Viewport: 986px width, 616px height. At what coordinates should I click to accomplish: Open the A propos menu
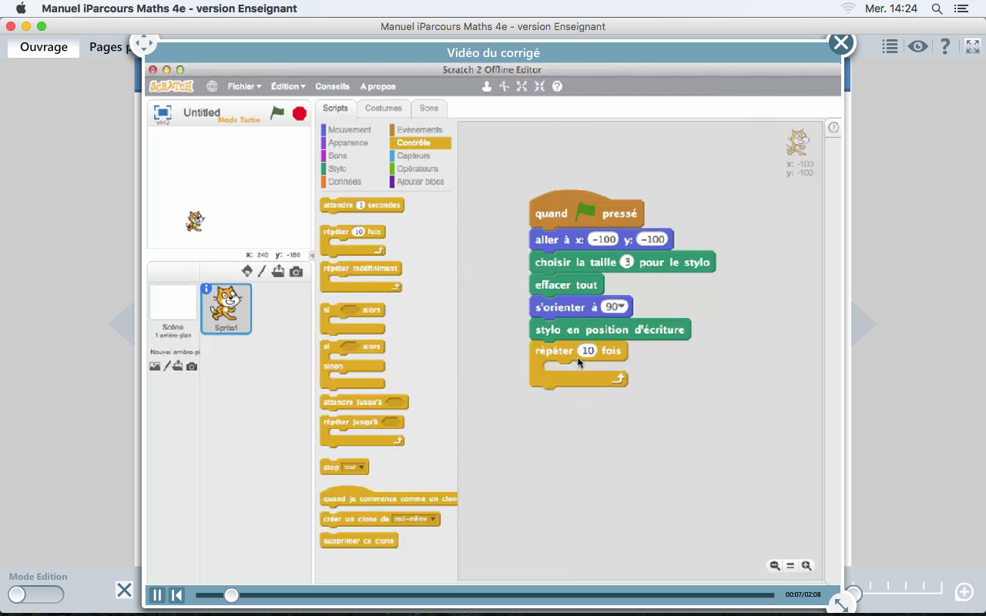pos(377,86)
